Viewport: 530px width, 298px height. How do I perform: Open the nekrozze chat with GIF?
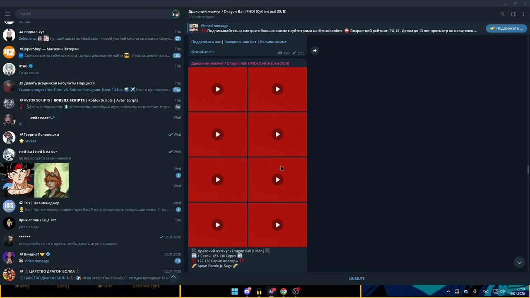click(x=92, y=120)
